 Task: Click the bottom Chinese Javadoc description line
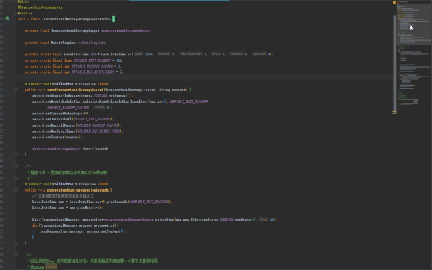(x=93, y=261)
